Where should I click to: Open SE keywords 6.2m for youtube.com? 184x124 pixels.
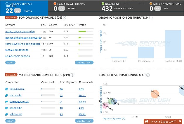81,89
